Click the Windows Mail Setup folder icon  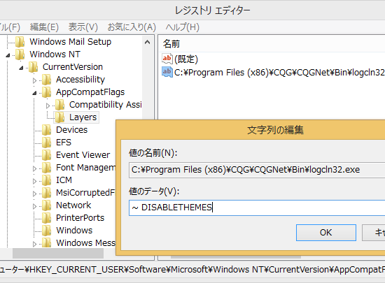pyautogui.click(x=20, y=42)
